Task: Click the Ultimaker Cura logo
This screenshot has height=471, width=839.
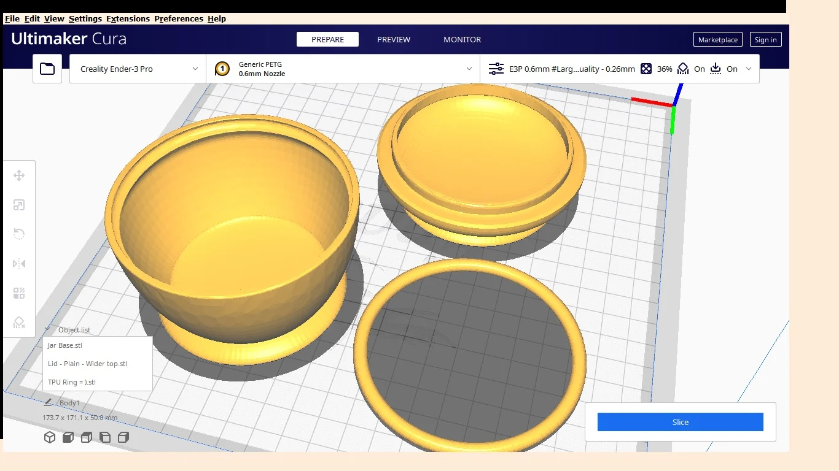Action: [69, 39]
